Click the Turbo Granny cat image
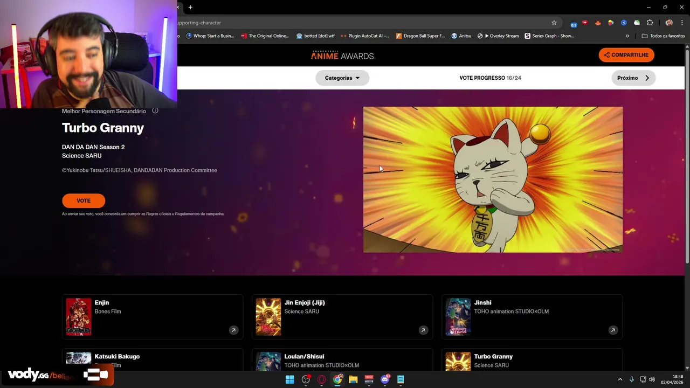Screen dimensions: 690x388 click(x=493, y=179)
